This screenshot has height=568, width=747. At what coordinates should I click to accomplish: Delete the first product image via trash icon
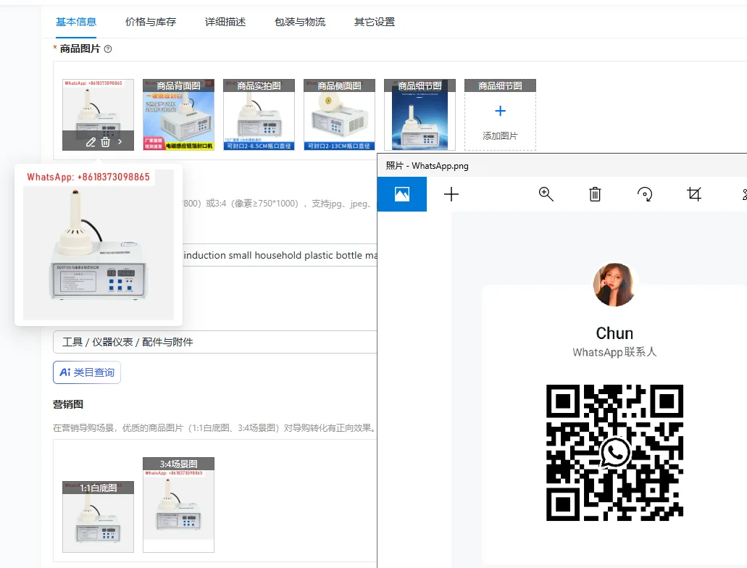coord(106,142)
